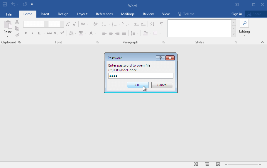267x168 pixels.
Task: Click the password input field
Action: [x=141, y=76]
